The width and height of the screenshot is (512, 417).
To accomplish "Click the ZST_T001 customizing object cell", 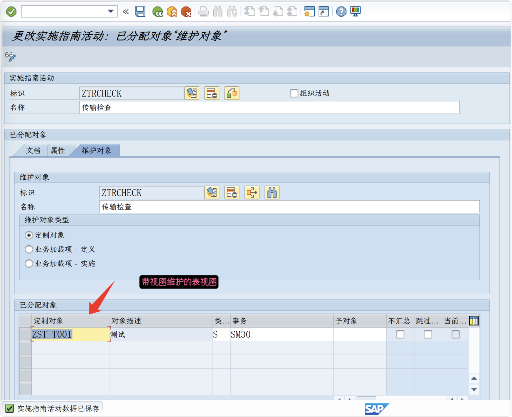I will [x=70, y=335].
